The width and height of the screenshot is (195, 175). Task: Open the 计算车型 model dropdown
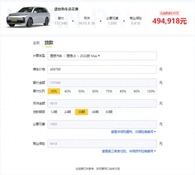(x=102, y=56)
